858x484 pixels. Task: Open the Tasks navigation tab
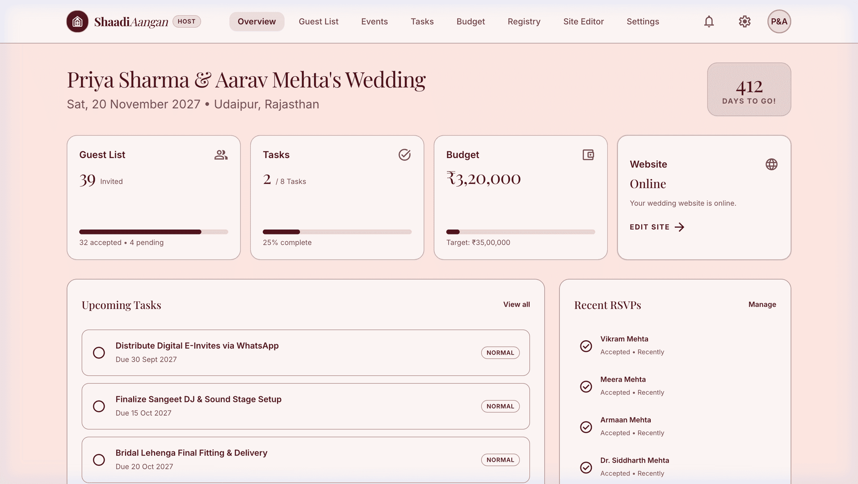point(422,21)
